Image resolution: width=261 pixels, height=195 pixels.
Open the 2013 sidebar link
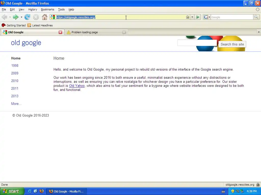click(15, 96)
